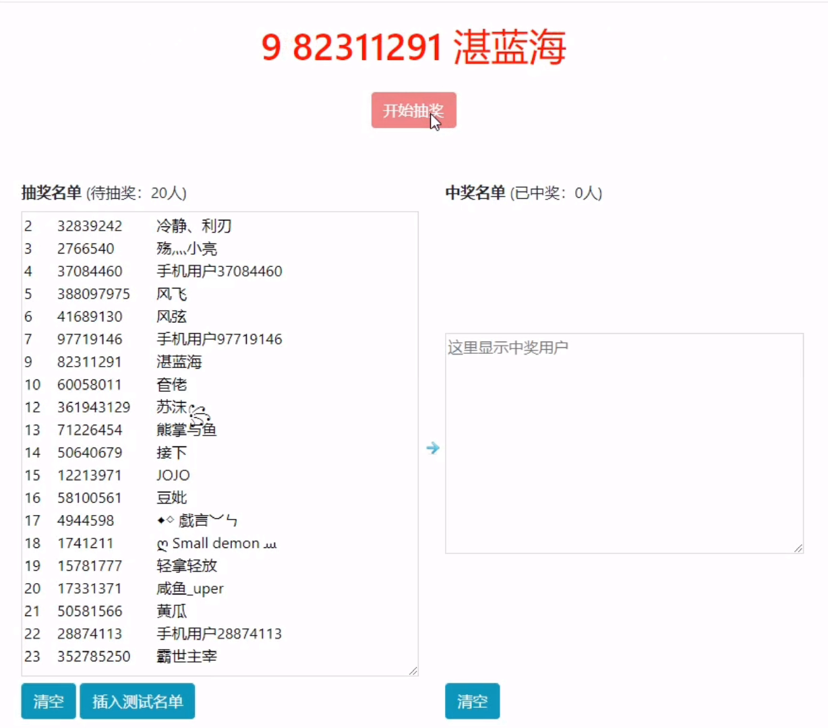Viewport: 828px width, 728px height.
Task: Click the left 清空 button to clear list
Action: [x=47, y=701]
